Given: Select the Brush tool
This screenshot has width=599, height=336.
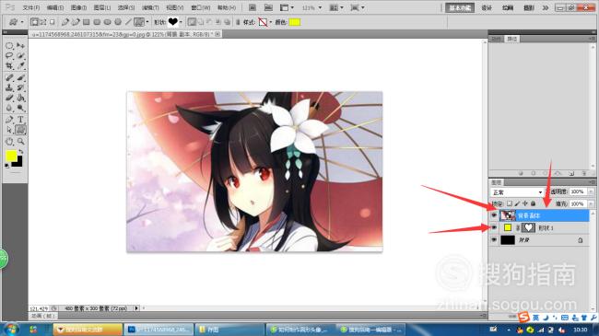Looking at the screenshot, I should coord(20,78).
